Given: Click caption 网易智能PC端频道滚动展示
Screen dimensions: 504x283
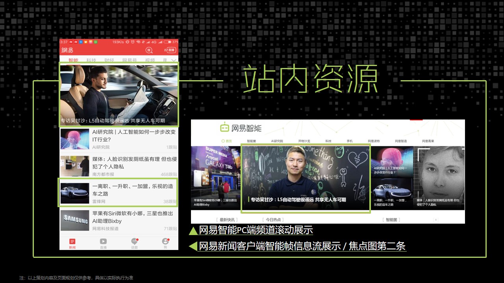Looking at the screenshot, I should (x=256, y=230).
